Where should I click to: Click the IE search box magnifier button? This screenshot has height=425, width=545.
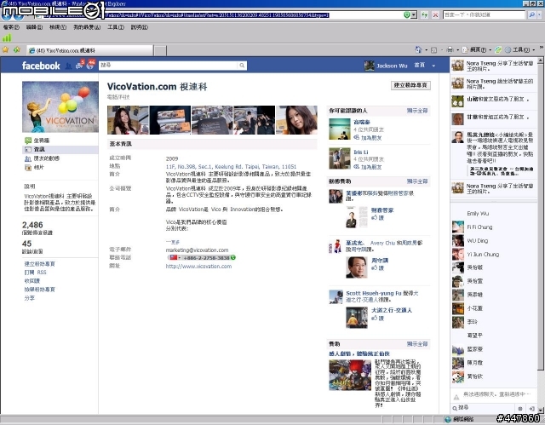click(531, 15)
